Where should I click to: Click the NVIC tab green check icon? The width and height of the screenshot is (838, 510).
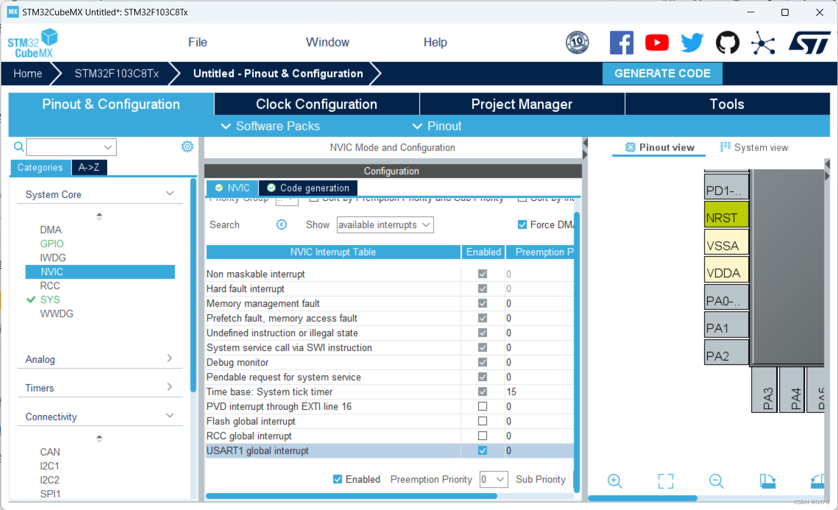pos(218,188)
